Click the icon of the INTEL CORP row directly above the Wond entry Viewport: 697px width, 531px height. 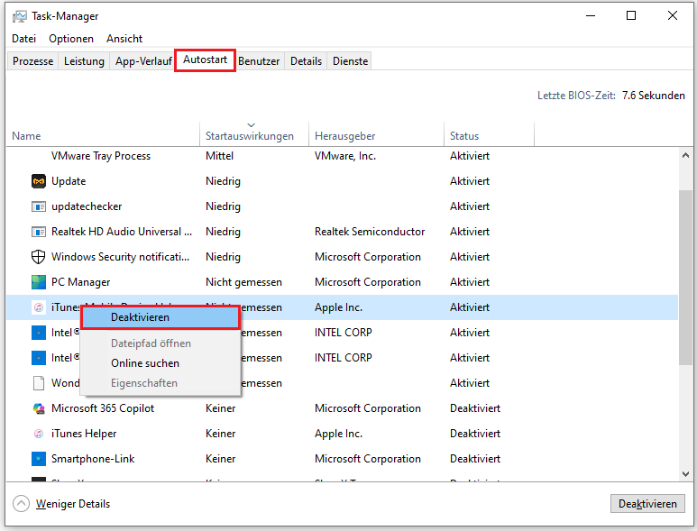pyautogui.click(x=39, y=358)
